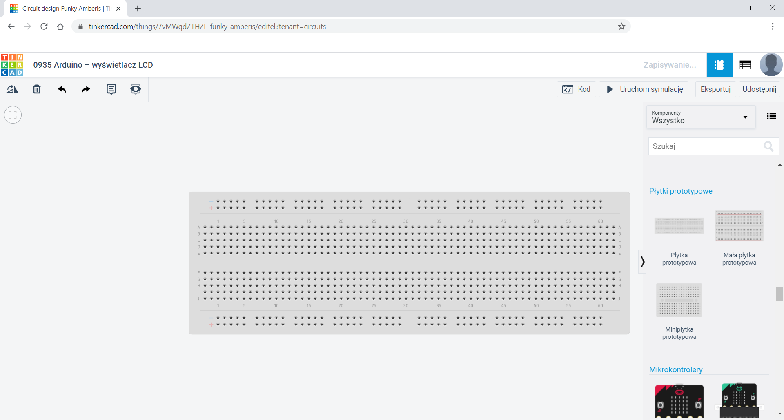Click the Udostępnij share button

coord(759,89)
